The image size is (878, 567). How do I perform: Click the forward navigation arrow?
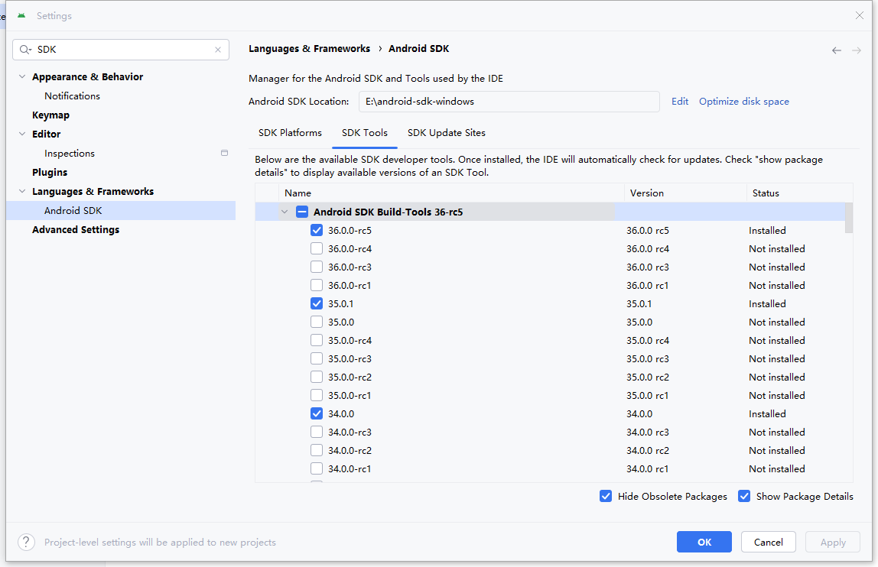[855, 49]
